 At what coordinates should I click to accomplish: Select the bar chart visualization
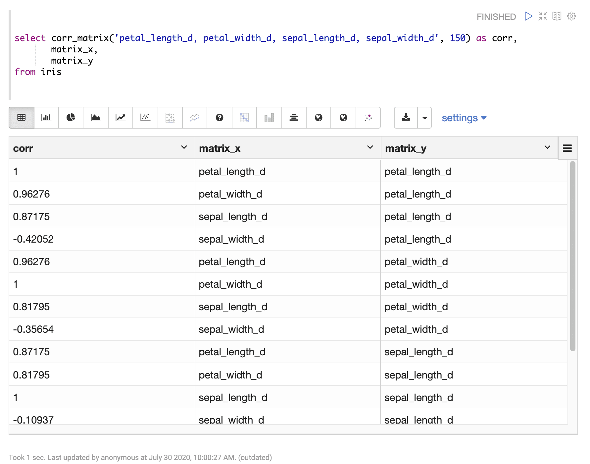(x=46, y=118)
